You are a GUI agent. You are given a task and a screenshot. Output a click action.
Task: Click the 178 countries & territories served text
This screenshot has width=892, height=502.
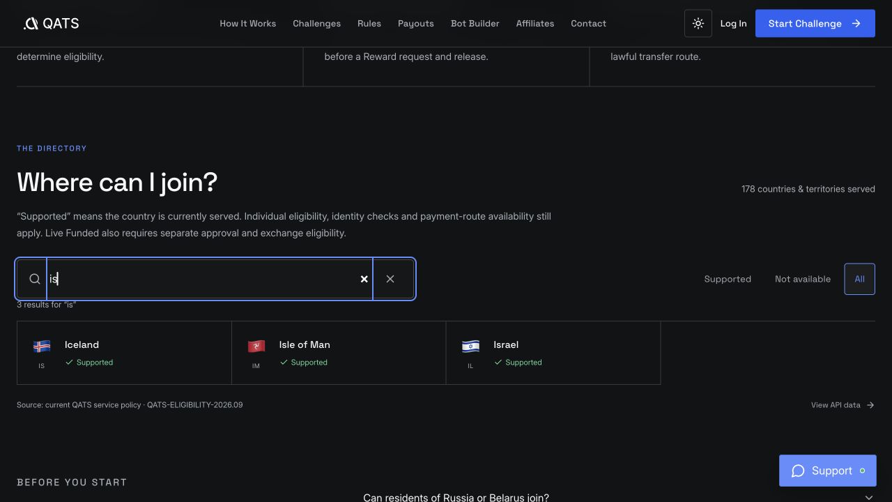(808, 189)
